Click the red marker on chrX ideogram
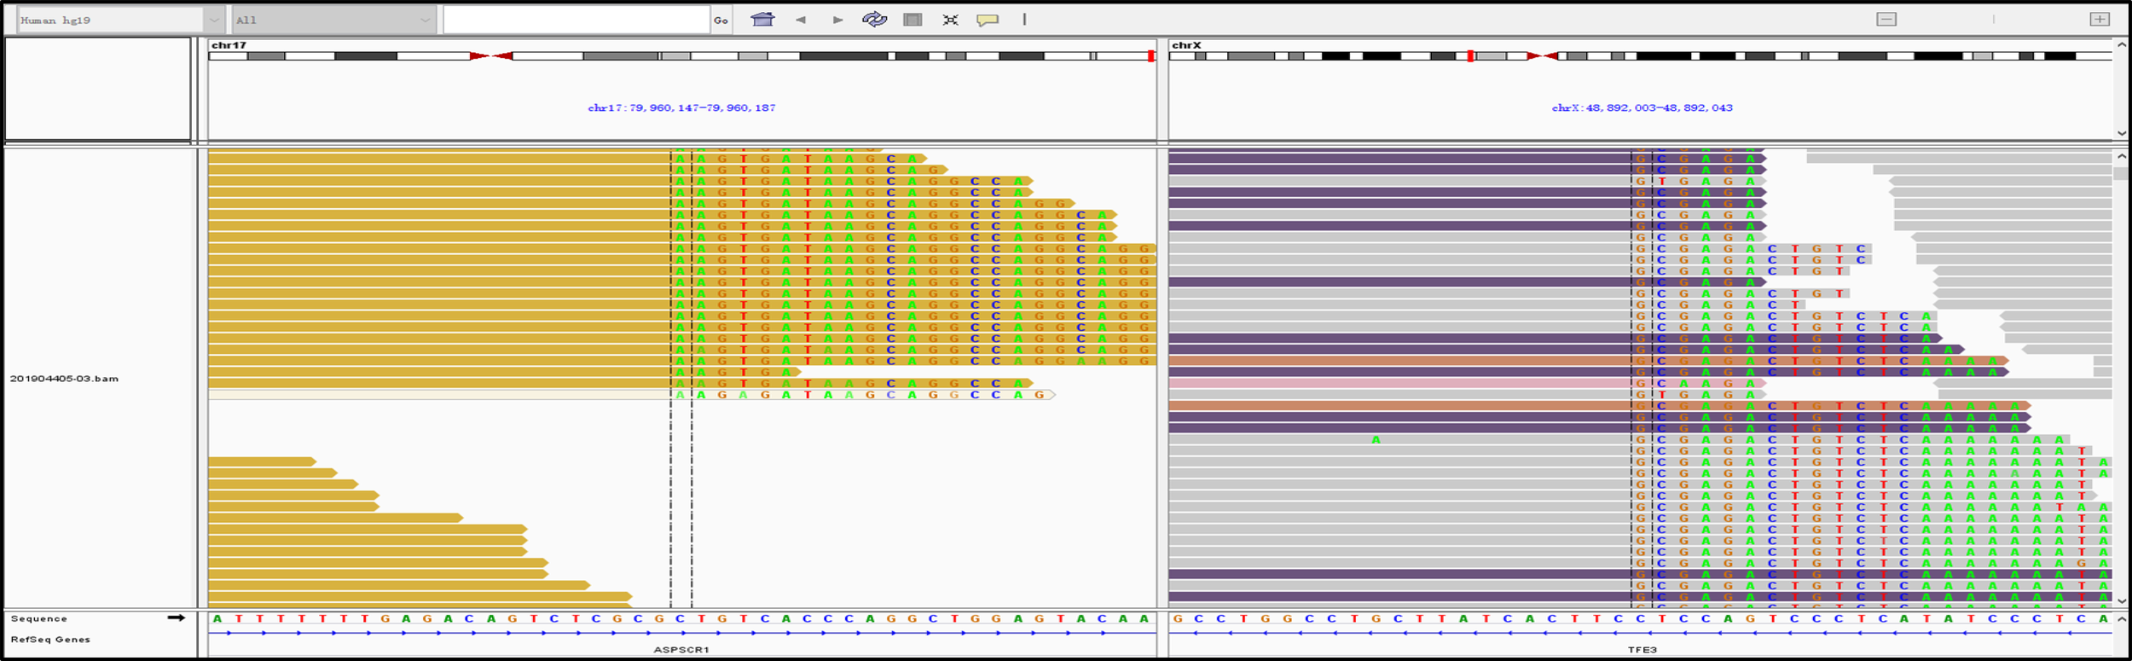 tap(1470, 56)
